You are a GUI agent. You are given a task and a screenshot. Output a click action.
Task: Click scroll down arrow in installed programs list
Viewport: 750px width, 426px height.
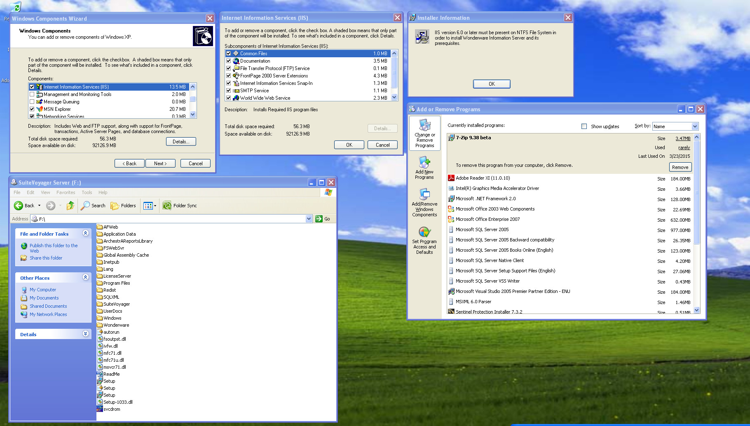click(x=696, y=310)
